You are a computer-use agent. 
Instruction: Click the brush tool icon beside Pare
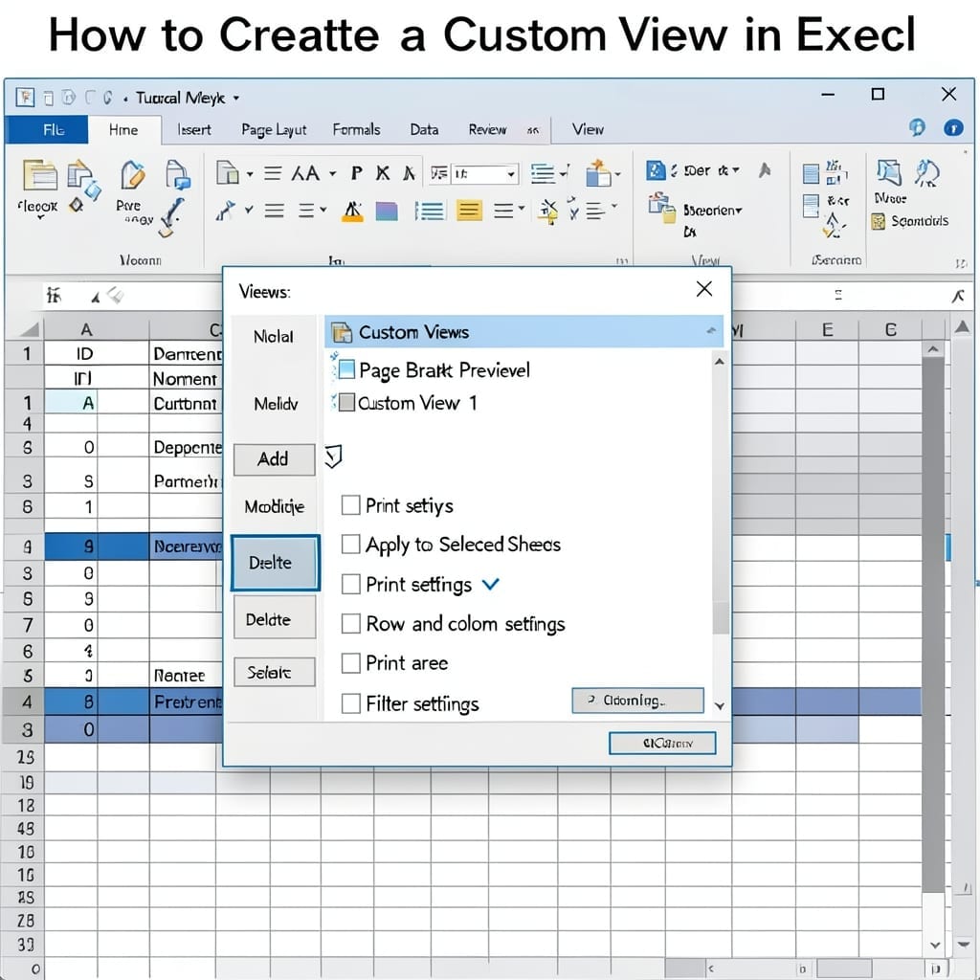click(x=170, y=217)
